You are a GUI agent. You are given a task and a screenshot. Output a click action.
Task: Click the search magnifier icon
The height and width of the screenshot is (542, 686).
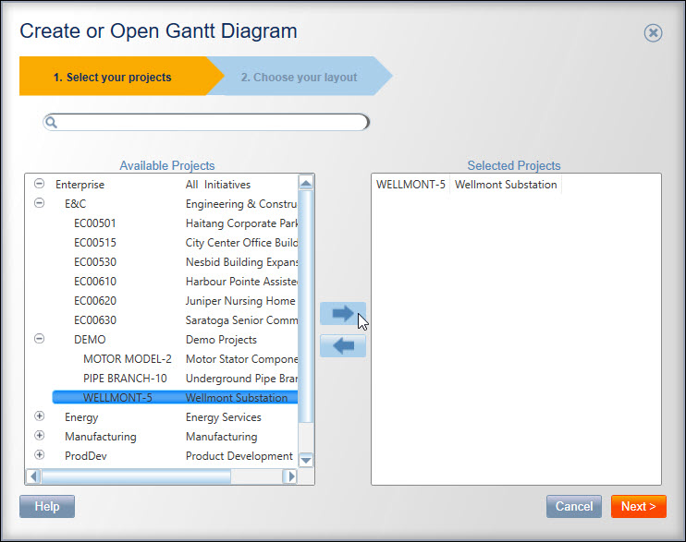click(51, 122)
